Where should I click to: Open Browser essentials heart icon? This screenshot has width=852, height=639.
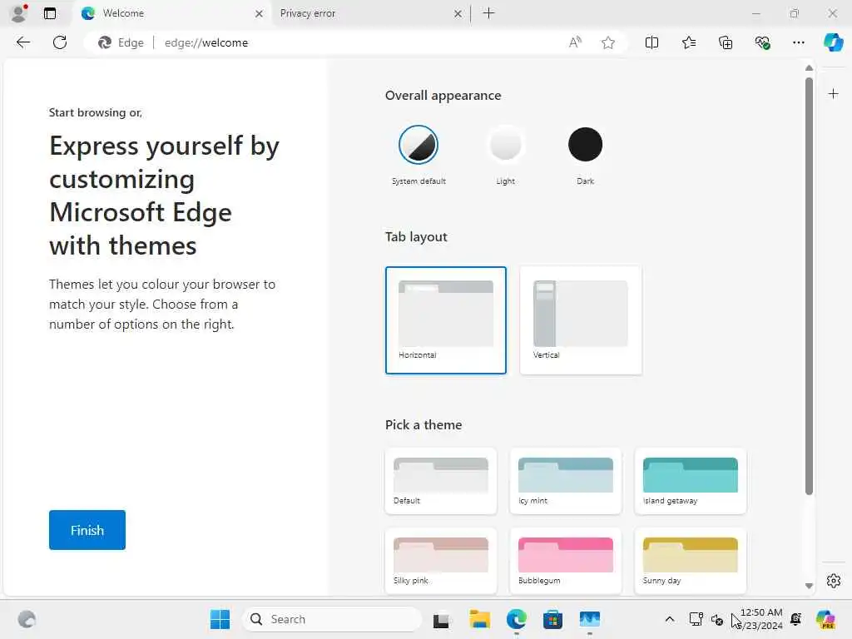point(762,42)
